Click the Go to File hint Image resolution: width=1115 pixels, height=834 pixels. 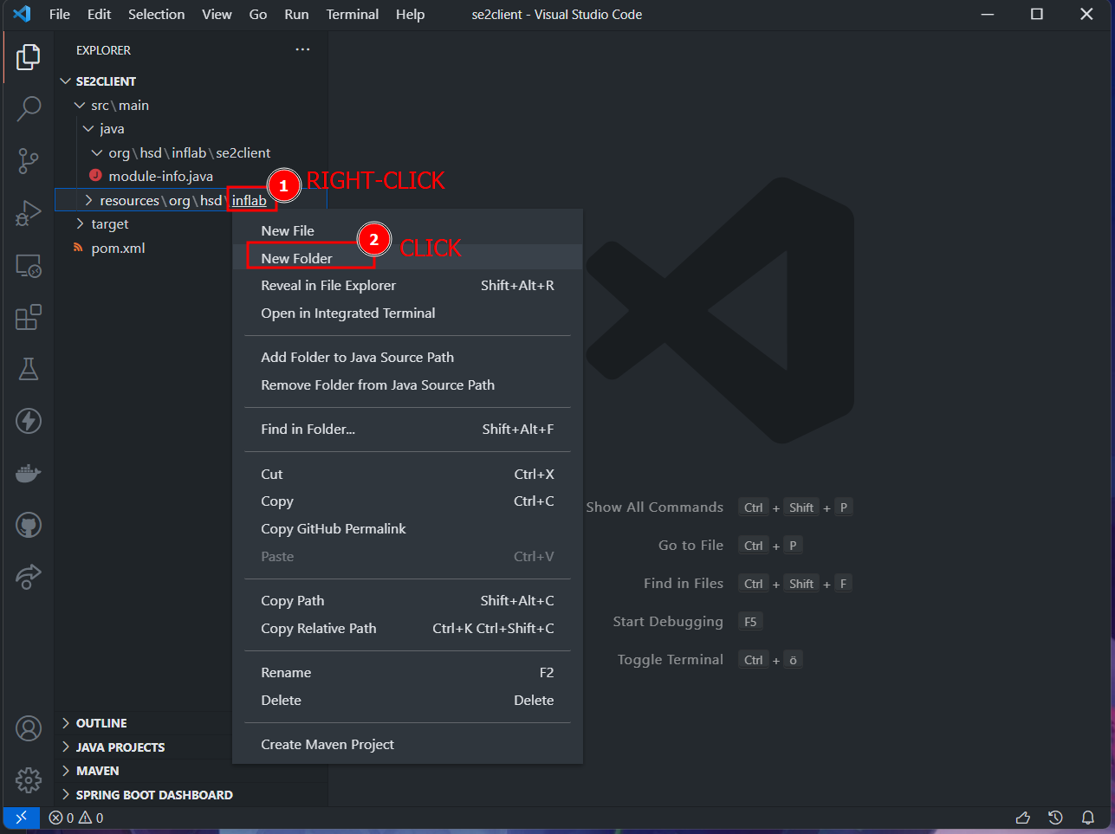pyautogui.click(x=690, y=546)
